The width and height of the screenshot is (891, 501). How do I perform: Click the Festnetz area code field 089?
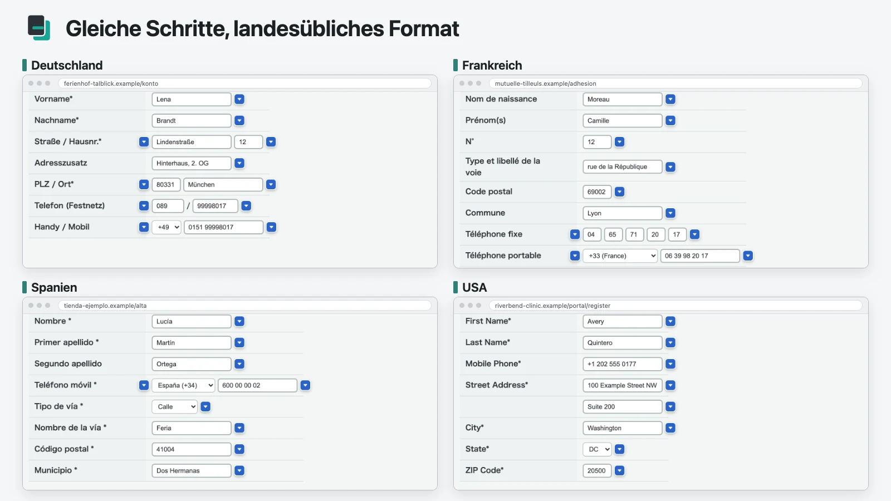(168, 206)
